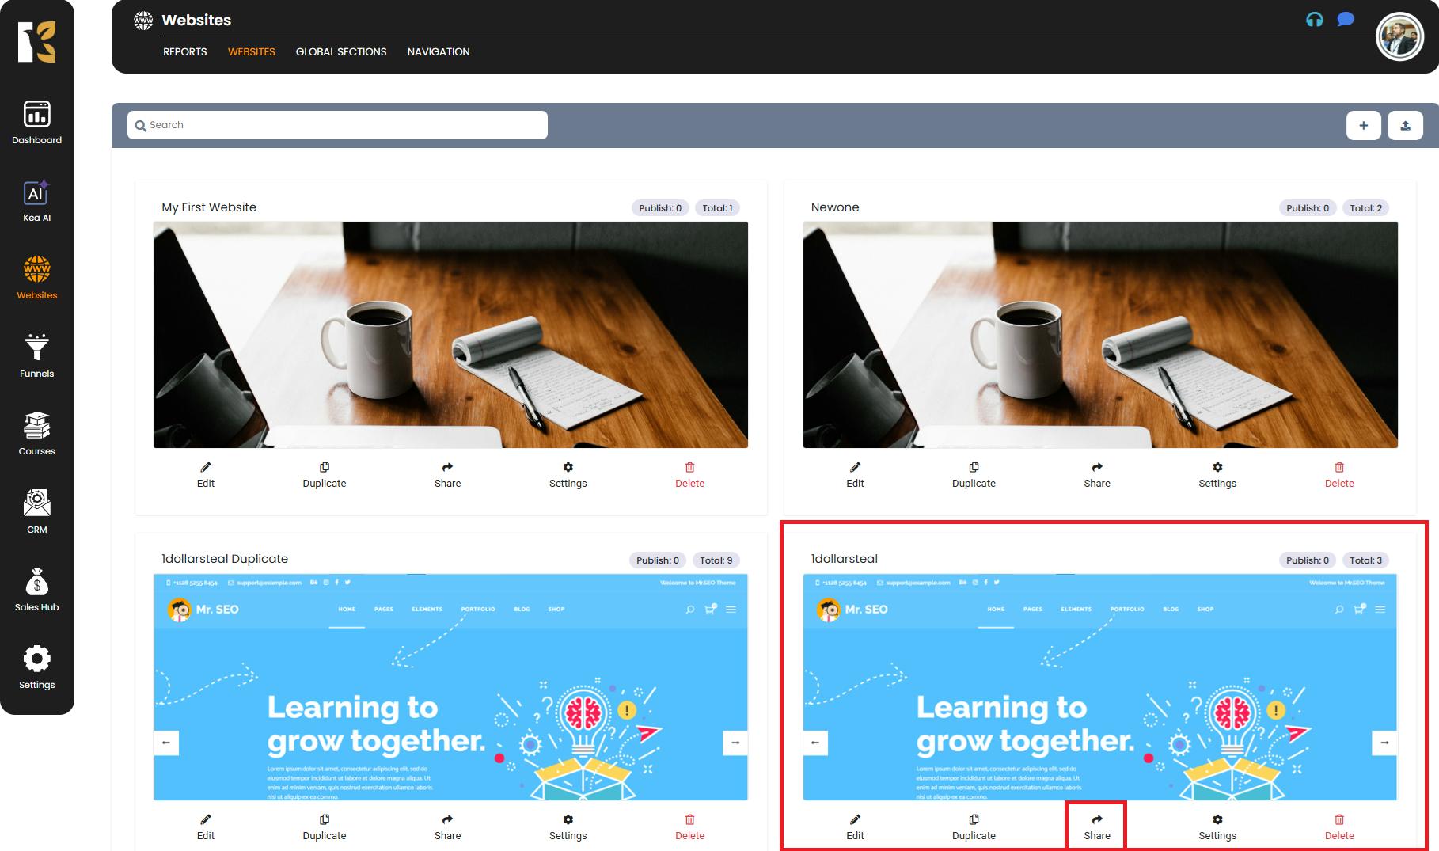Click the My First Website thumbnail image
Image resolution: width=1439 pixels, height=851 pixels.
[x=450, y=334]
